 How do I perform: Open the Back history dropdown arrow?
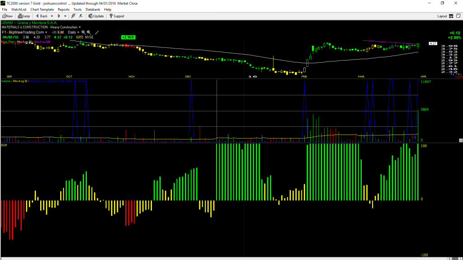(52, 16)
